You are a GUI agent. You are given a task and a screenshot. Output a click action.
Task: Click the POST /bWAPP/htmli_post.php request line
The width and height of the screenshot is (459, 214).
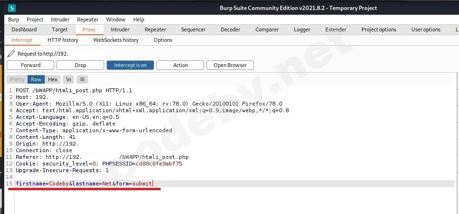click(x=74, y=90)
